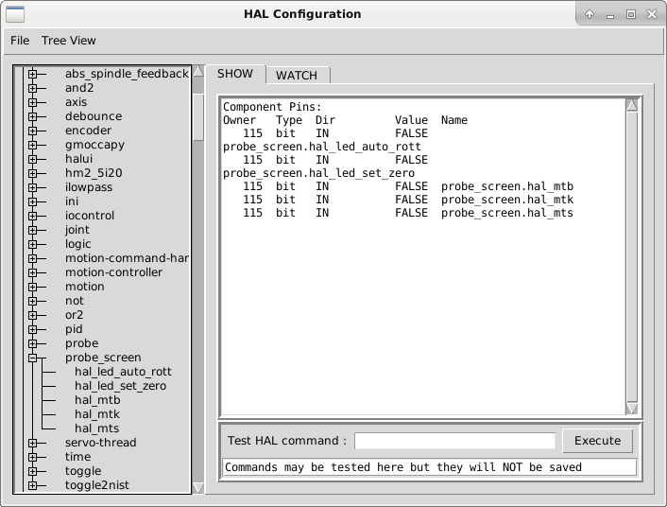This screenshot has height=507, width=667.
Task: Select the motion tree label
Action: point(85,287)
